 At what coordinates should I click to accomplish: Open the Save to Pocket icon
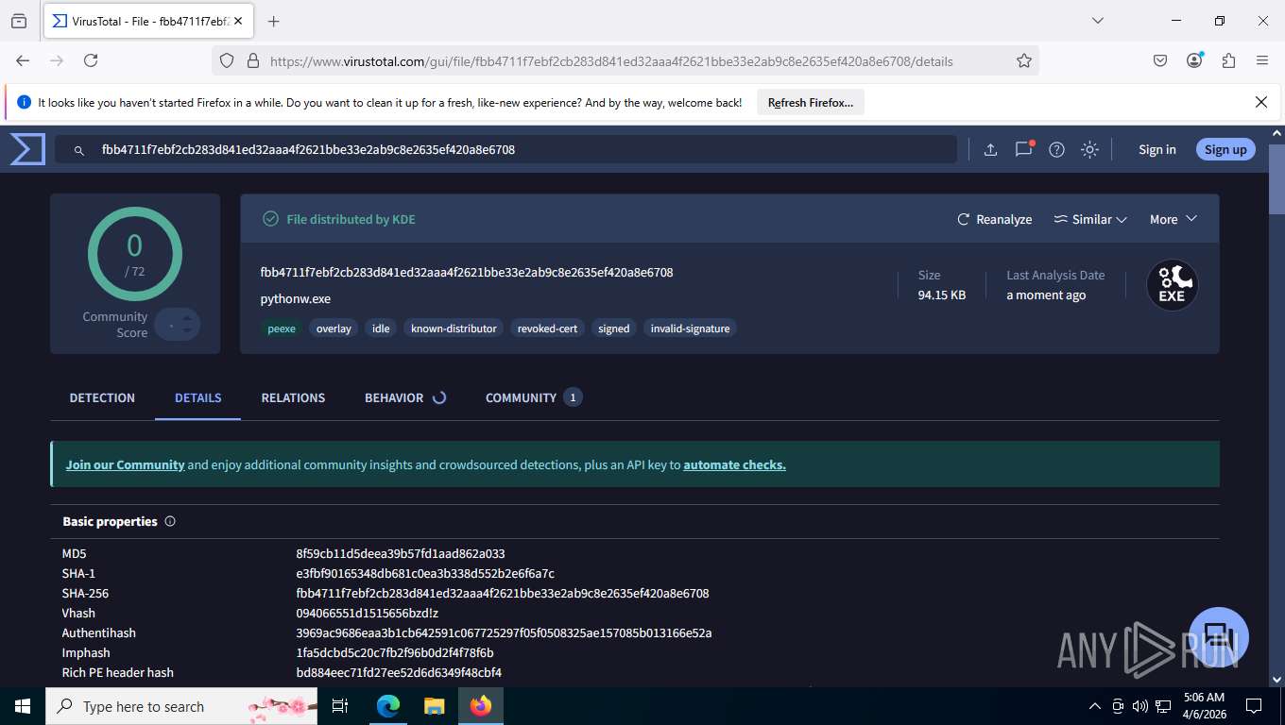(1160, 60)
